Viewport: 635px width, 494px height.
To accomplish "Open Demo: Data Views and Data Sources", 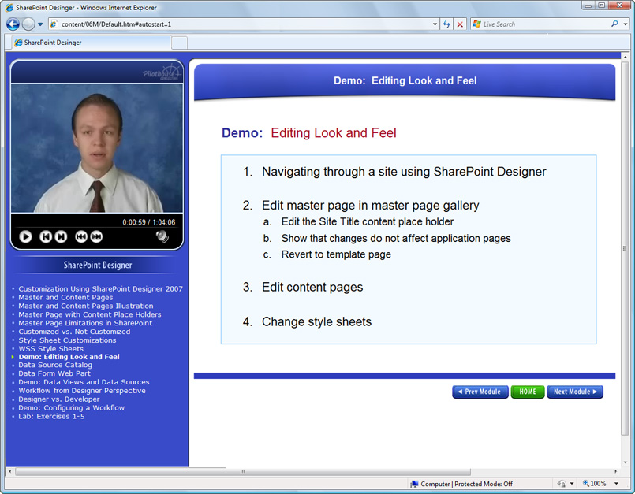I will [x=84, y=382].
